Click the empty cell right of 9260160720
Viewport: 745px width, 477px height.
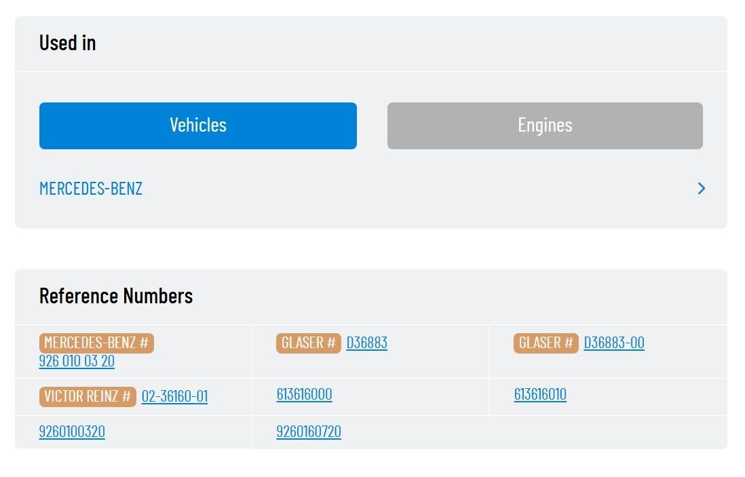click(607, 432)
